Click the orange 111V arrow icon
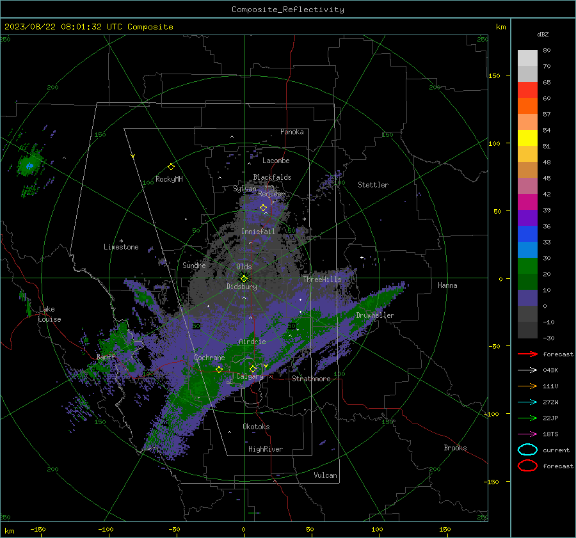Image resolution: width=576 pixels, height=538 pixels. [527, 386]
